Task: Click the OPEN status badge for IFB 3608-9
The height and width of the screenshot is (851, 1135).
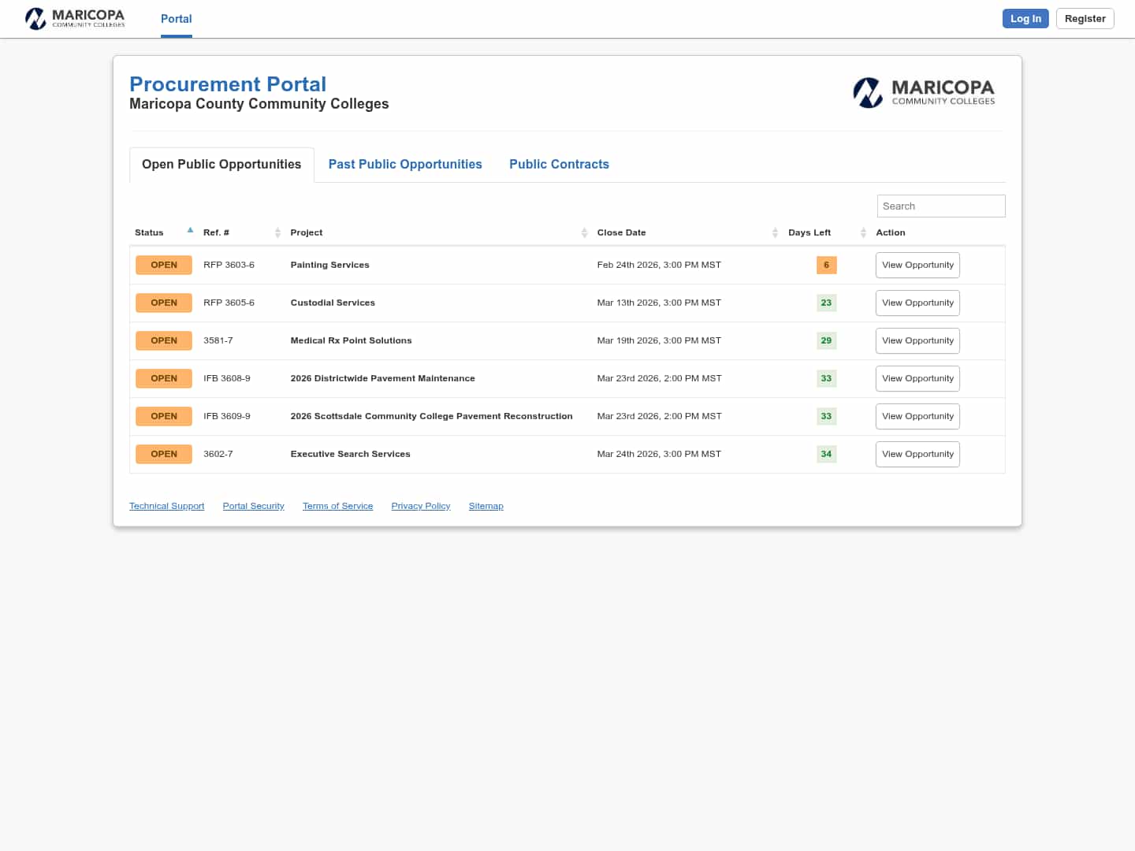Action: coord(164,378)
